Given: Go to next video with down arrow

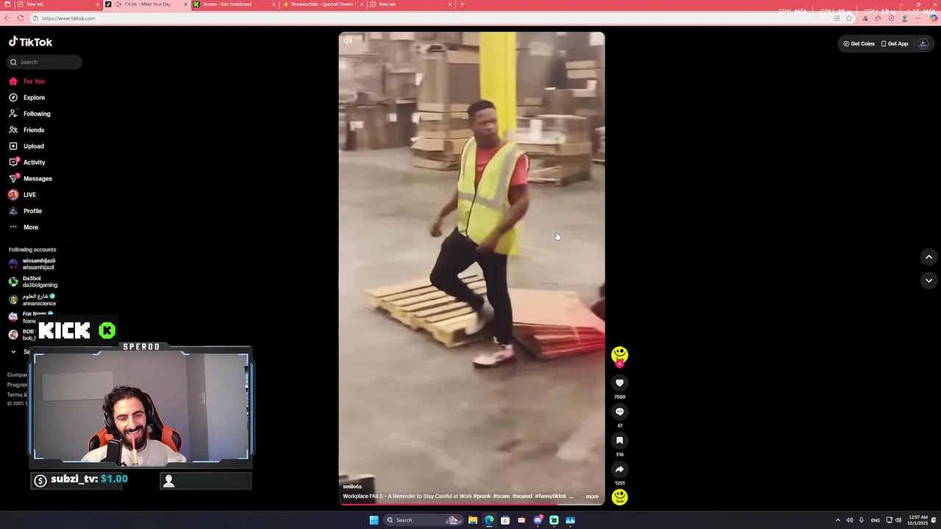Looking at the screenshot, I should coord(929,281).
